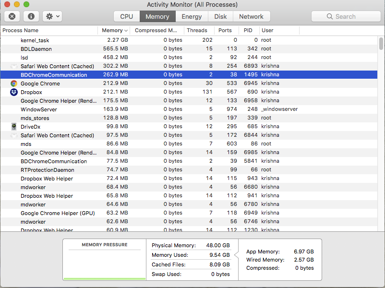Select the lsd process row
Image resolution: width=385 pixels, height=288 pixels.
point(189,57)
